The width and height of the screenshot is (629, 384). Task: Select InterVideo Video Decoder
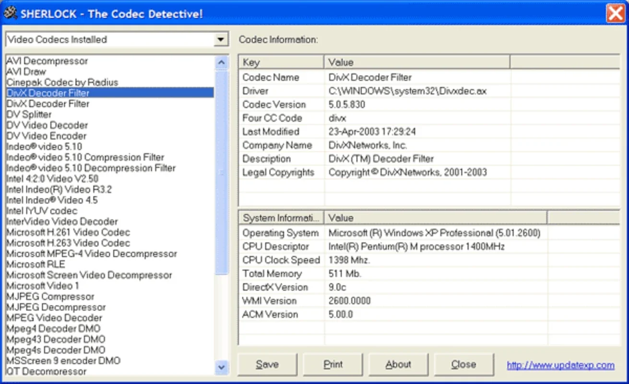[x=110, y=221]
